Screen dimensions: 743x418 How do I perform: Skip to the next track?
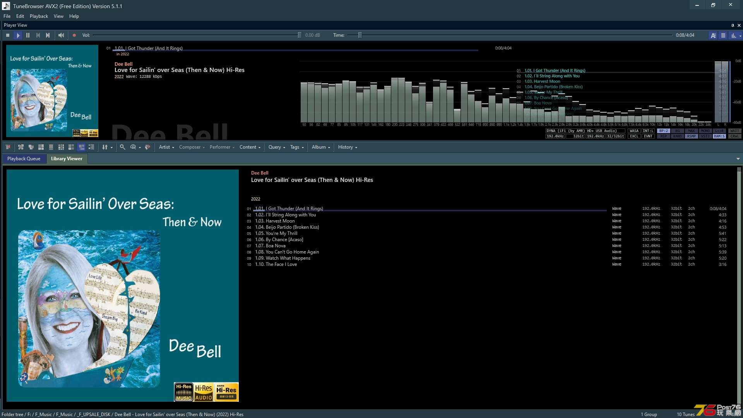tap(48, 35)
